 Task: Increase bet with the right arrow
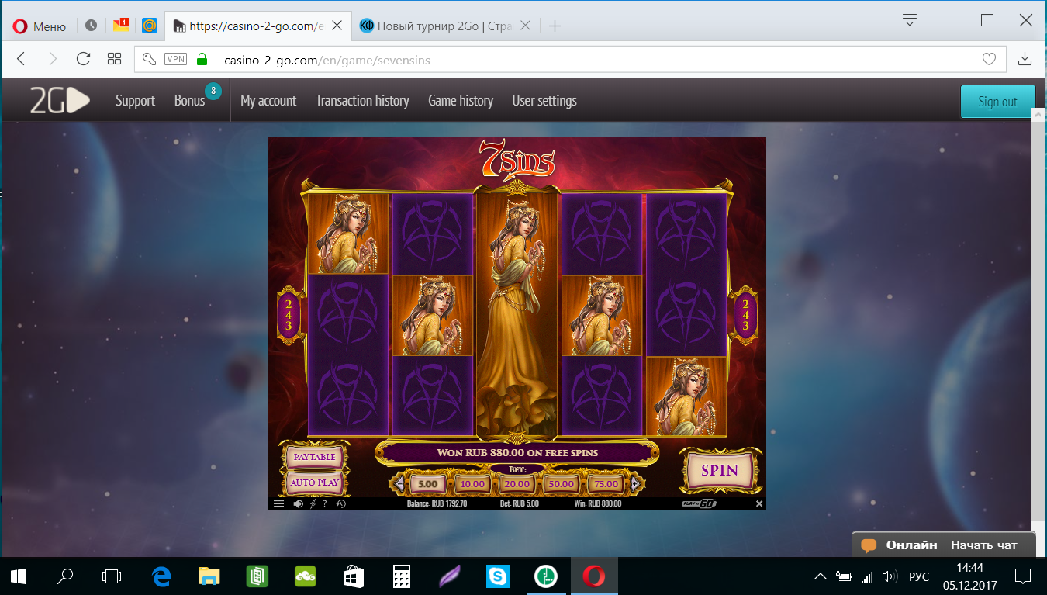635,484
